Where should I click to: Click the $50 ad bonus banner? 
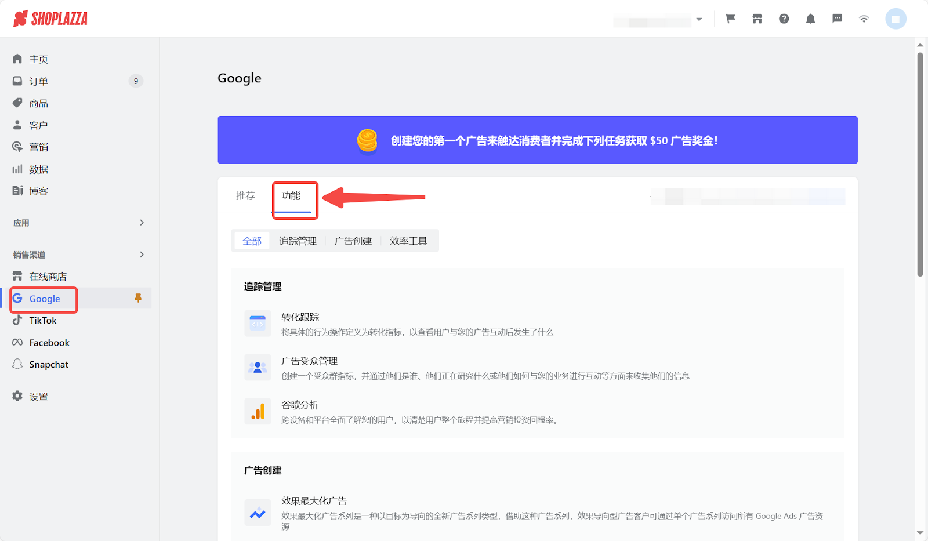point(538,140)
